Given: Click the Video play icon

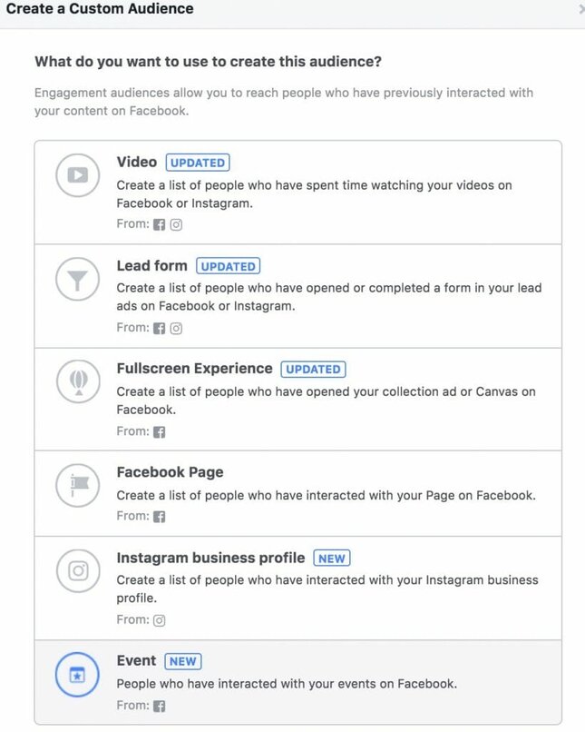Looking at the screenshot, I should [x=77, y=175].
